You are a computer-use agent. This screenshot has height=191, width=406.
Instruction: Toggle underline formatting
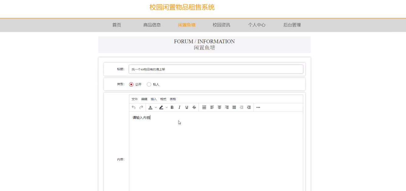(187, 107)
